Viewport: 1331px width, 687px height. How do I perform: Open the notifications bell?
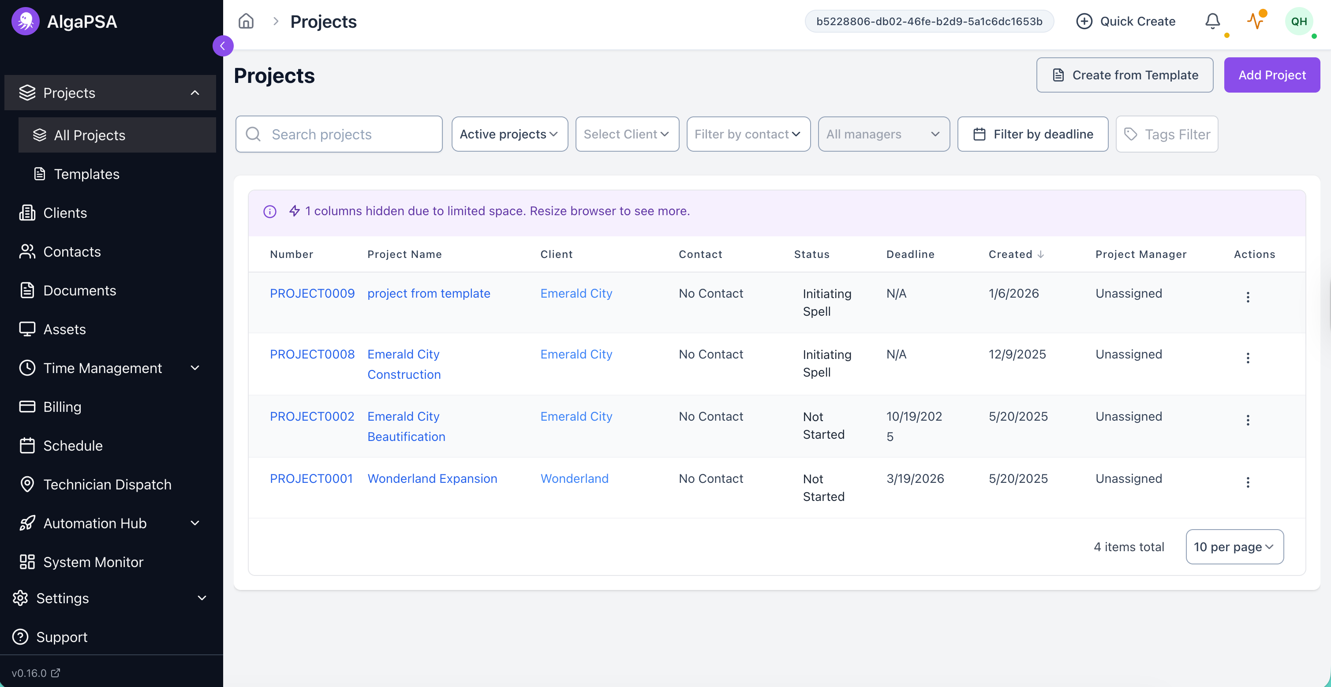tap(1212, 21)
